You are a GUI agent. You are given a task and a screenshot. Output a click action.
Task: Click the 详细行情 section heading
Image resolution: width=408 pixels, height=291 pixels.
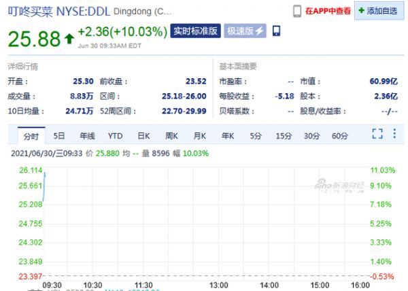point(22,67)
